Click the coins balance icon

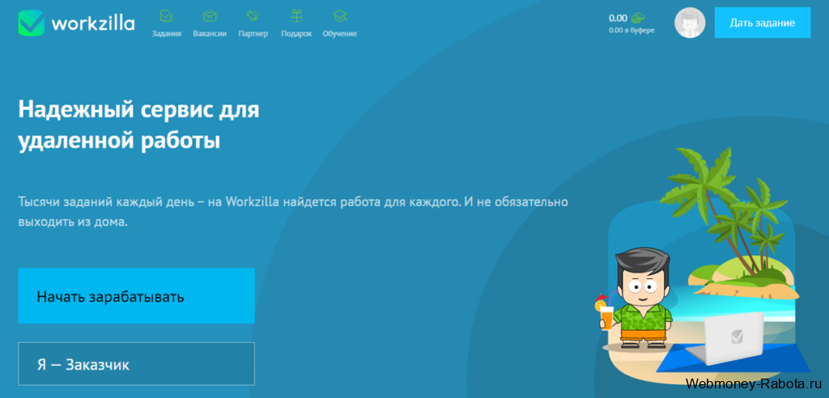638,18
